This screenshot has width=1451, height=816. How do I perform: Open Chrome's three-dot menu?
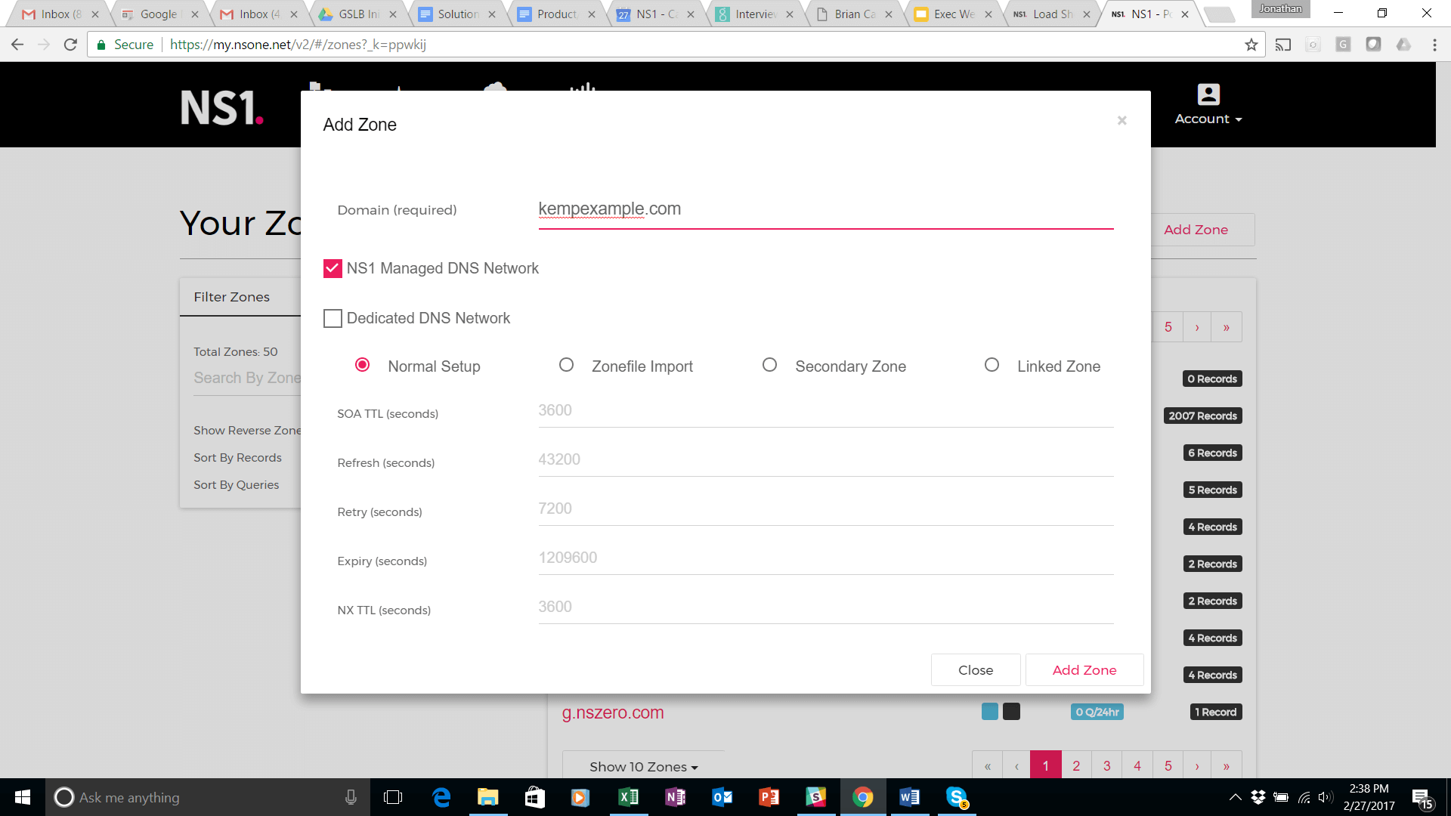[x=1434, y=45]
